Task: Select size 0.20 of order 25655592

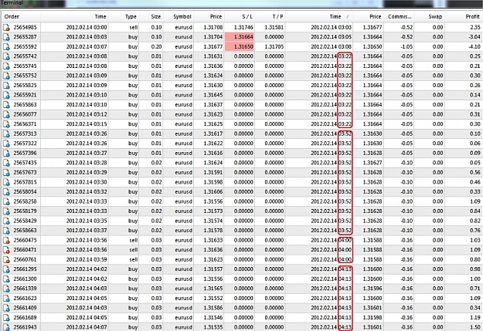Action: (156, 47)
